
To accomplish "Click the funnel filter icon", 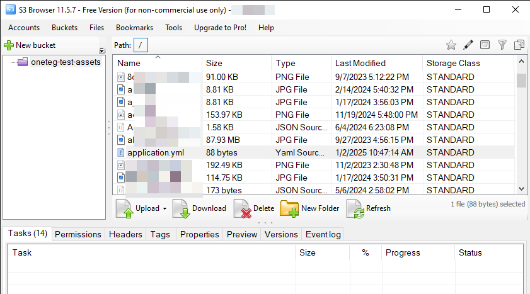I will [x=502, y=45].
